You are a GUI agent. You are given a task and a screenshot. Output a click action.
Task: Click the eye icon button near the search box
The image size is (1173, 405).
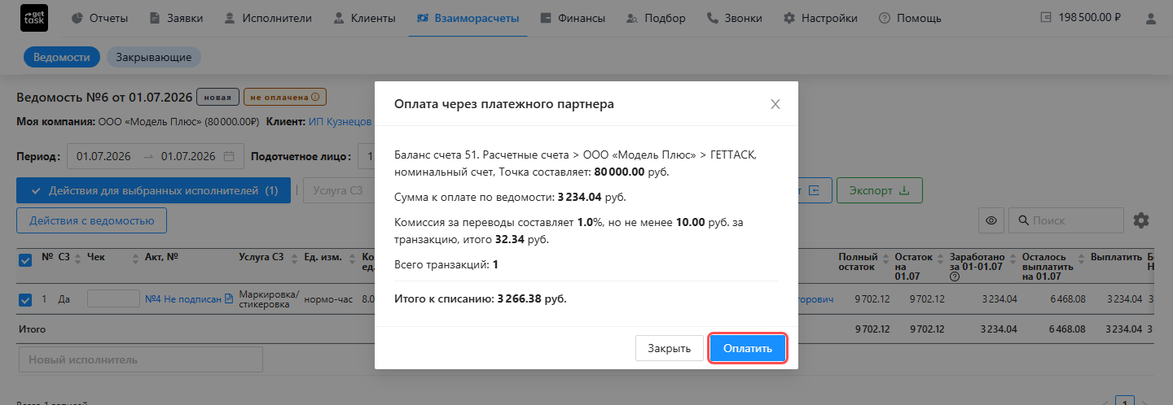pos(991,220)
